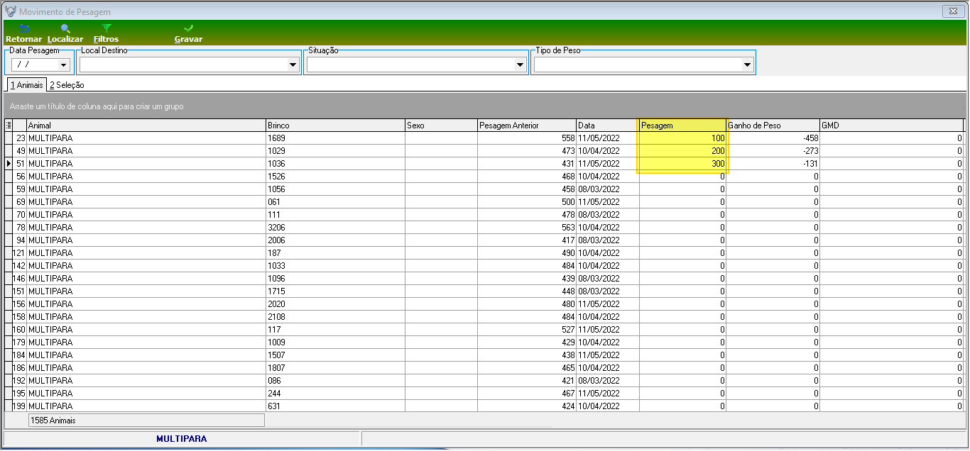Image resolution: width=970 pixels, height=451 pixels.
Task: Select Brinco cell 1715
Action: tap(335, 291)
